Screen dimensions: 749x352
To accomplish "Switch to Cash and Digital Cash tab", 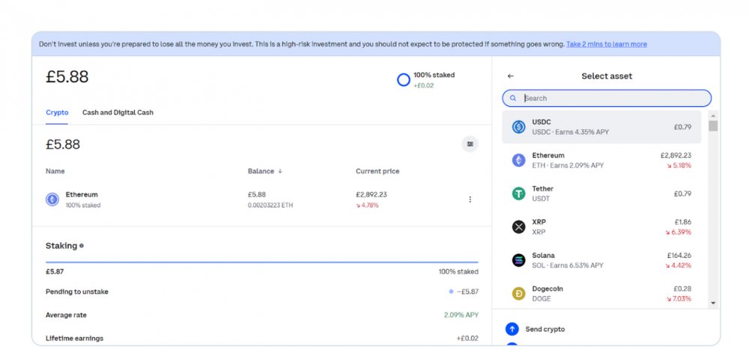I will coord(118,113).
